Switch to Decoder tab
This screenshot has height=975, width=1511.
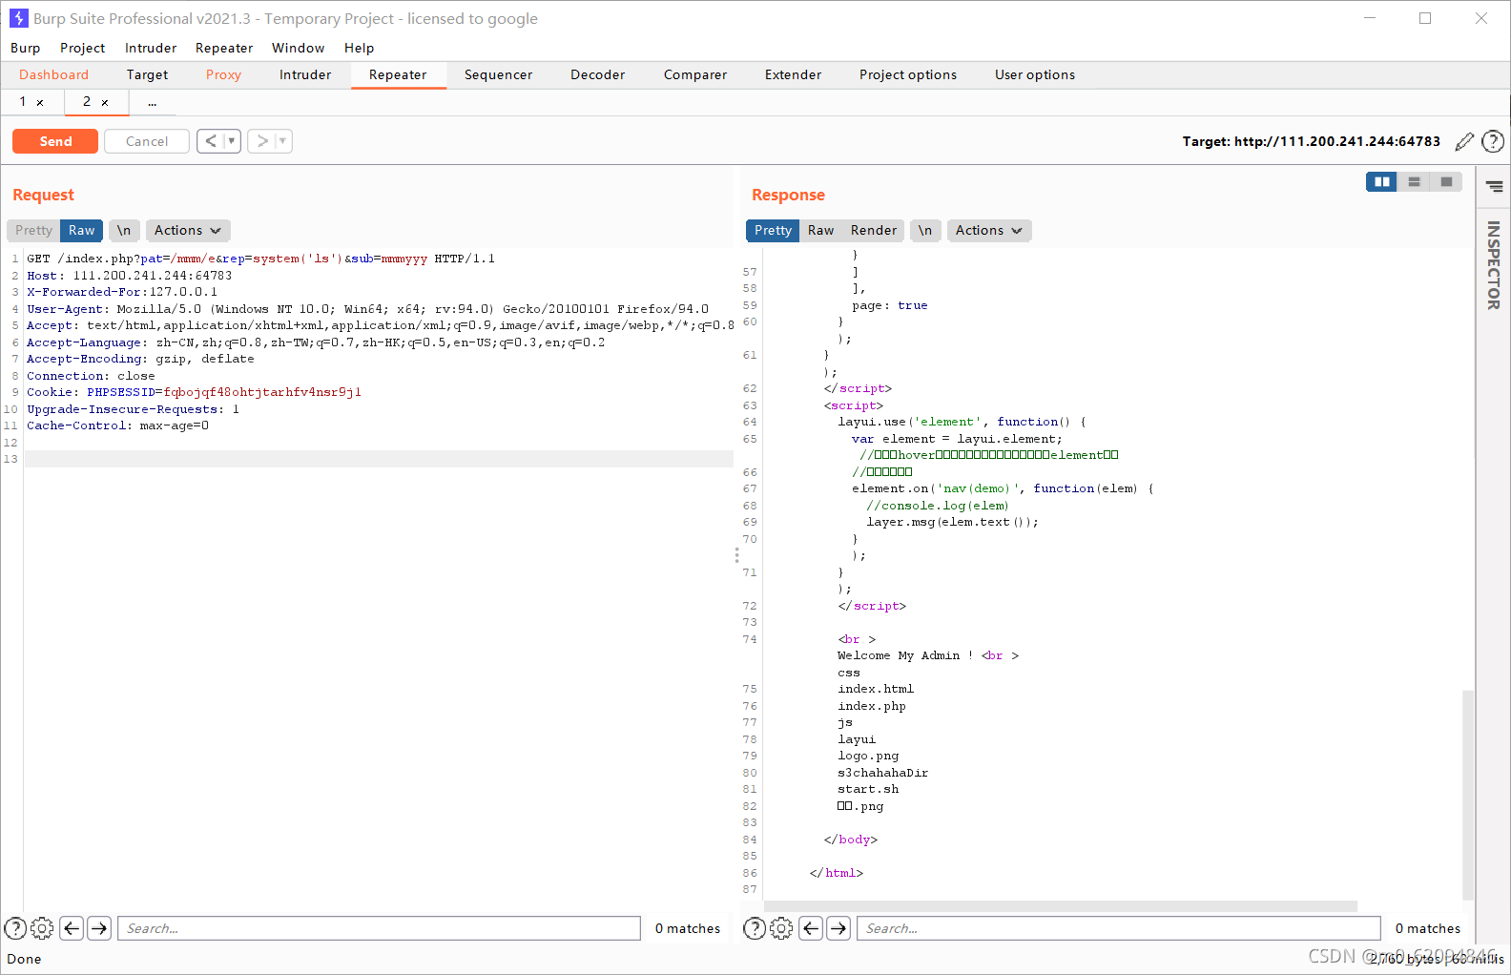[x=597, y=74]
